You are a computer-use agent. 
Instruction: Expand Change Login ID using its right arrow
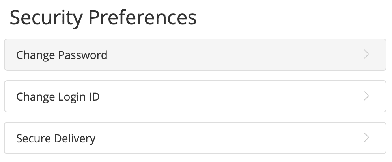(x=366, y=96)
